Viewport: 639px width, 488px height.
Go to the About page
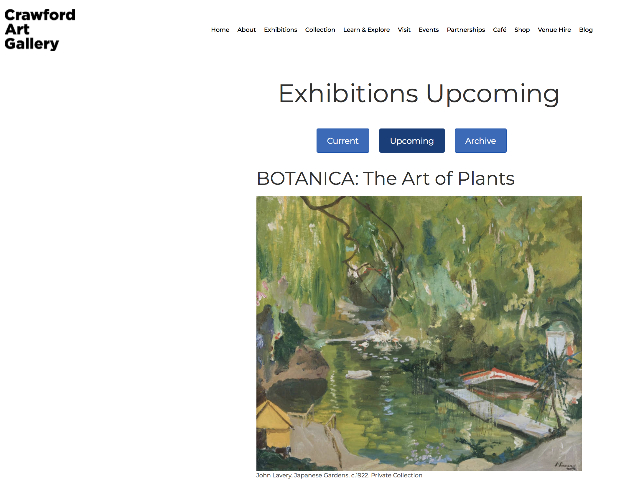[246, 30]
